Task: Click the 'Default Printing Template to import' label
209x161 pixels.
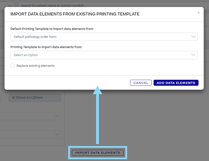Action: (x=52, y=29)
